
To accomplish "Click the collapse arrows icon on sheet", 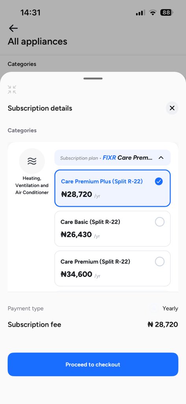I will [x=12, y=90].
